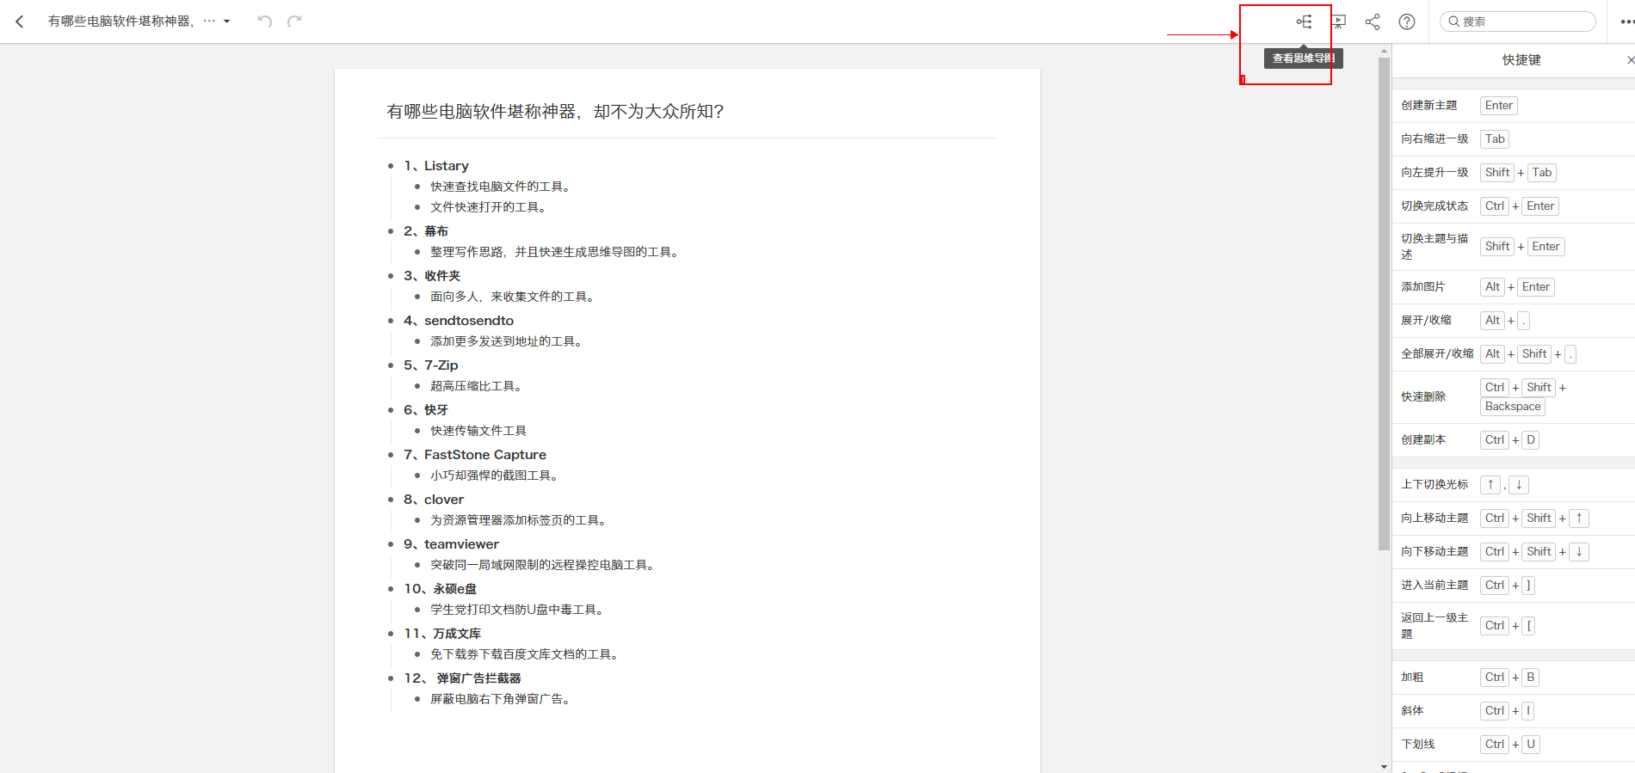Image resolution: width=1635 pixels, height=773 pixels.
Task: Click '学生党打印文档防U盘中毒工具。' line
Action: [x=518, y=610]
